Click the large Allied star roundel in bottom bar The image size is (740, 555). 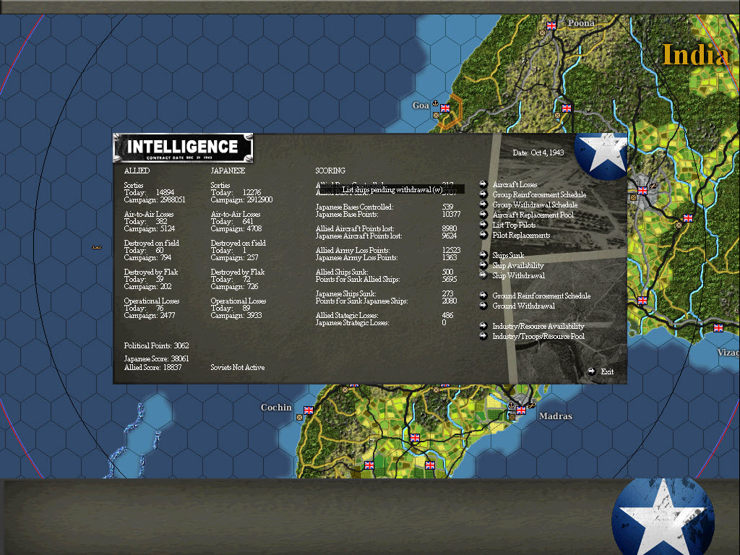[663, 517]
